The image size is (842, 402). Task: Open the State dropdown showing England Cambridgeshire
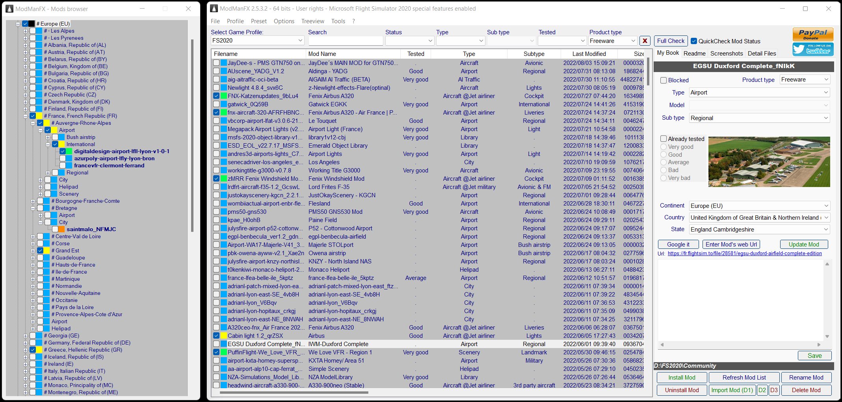(x=759, y=229)
